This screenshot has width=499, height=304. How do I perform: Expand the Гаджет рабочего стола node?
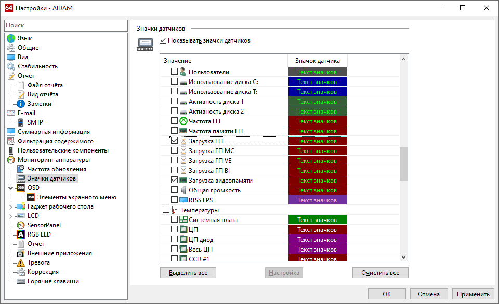click(10, 207)
